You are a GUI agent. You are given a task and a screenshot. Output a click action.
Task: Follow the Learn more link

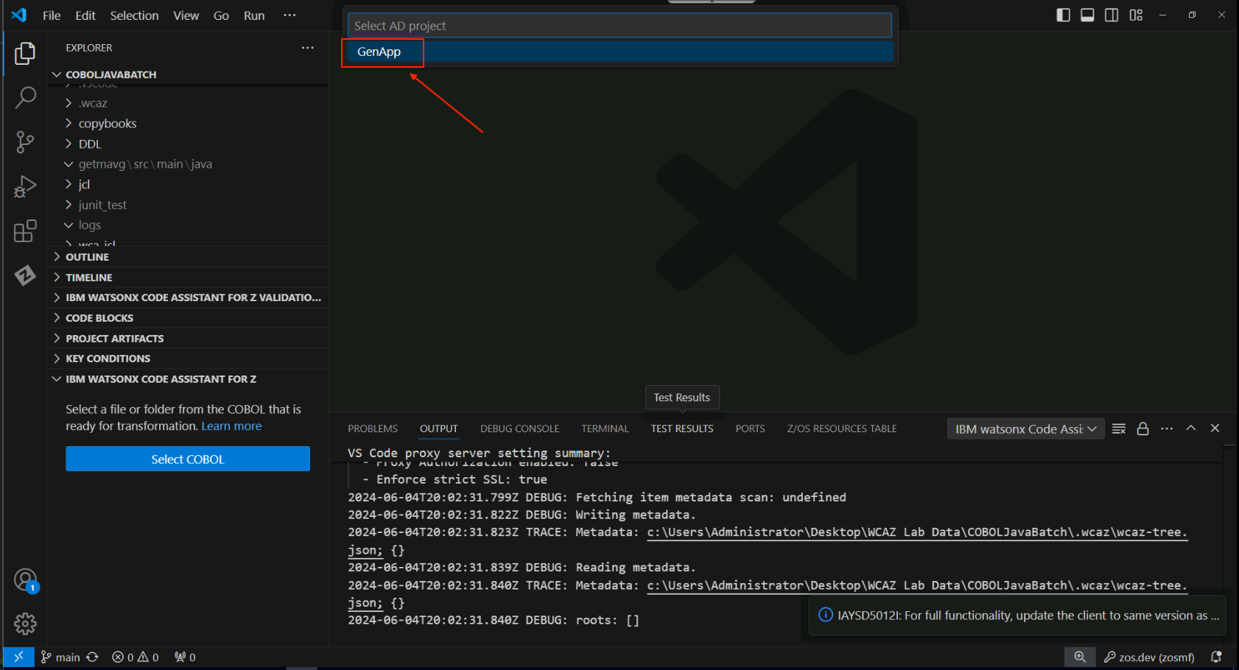pos(231,426)
